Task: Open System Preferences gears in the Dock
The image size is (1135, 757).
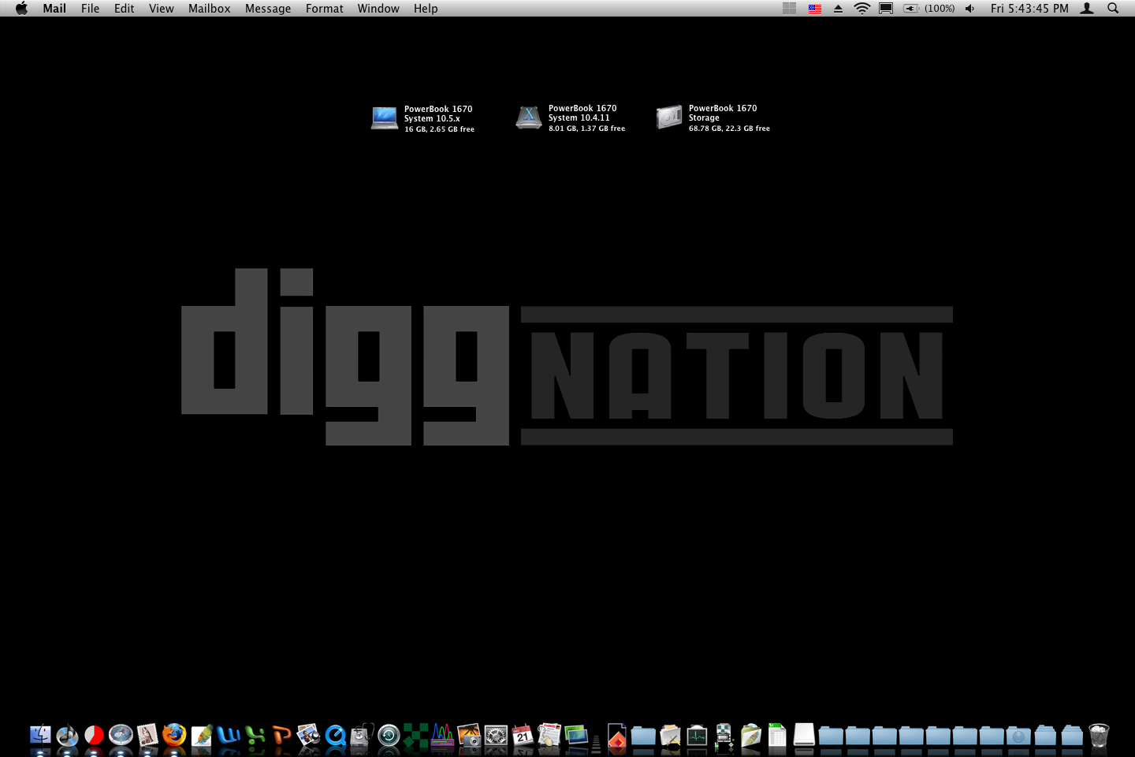Action: click(x=496, y=736)
